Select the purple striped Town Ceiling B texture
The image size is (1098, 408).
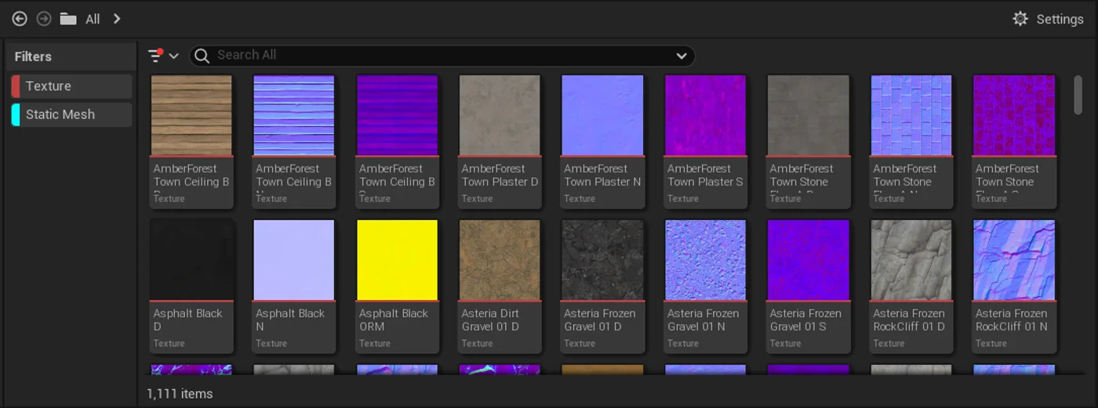tap(397, 141)
